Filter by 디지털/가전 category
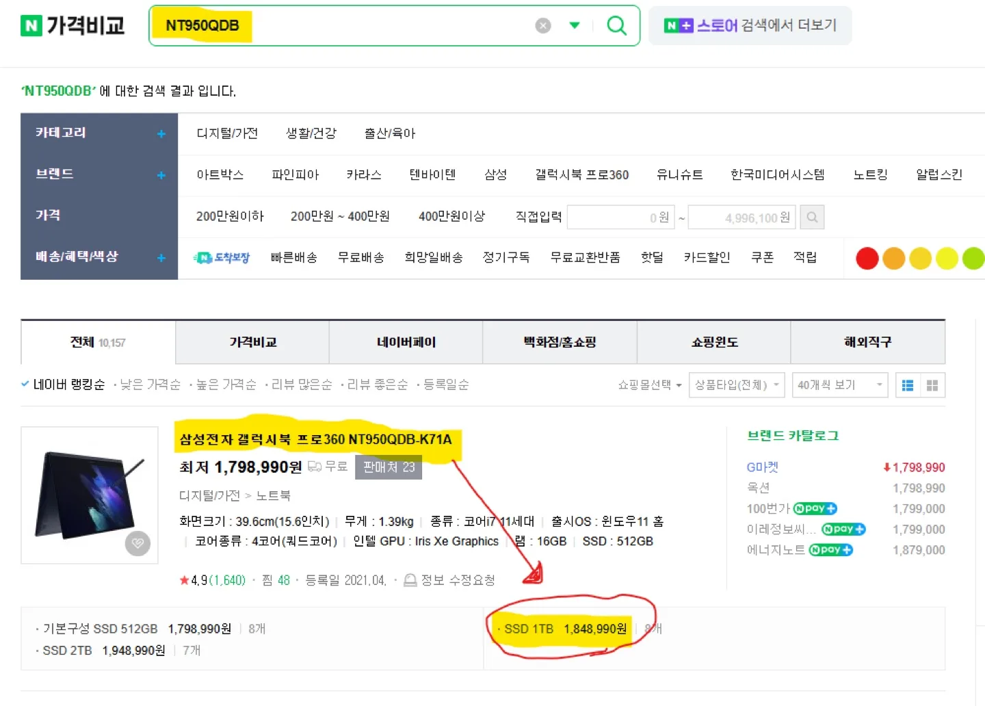 227,133
